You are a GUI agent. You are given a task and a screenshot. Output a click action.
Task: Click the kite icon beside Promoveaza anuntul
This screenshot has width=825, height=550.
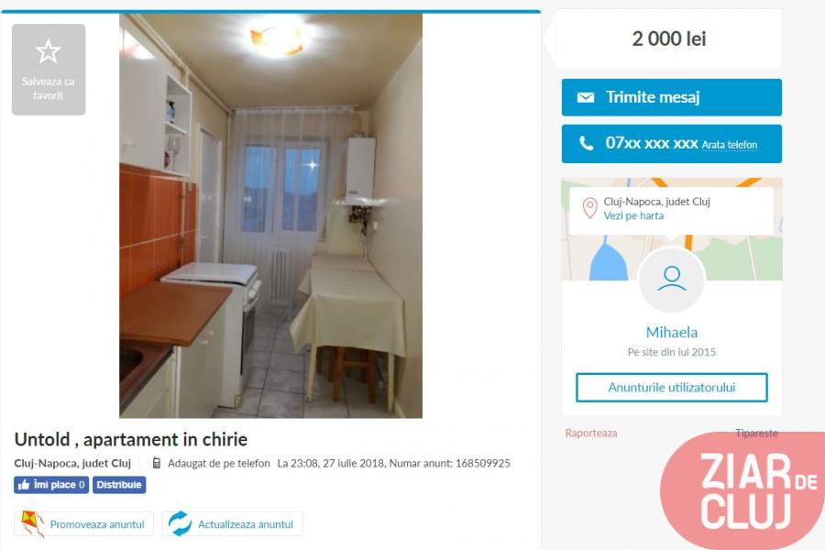click(32, 524)
